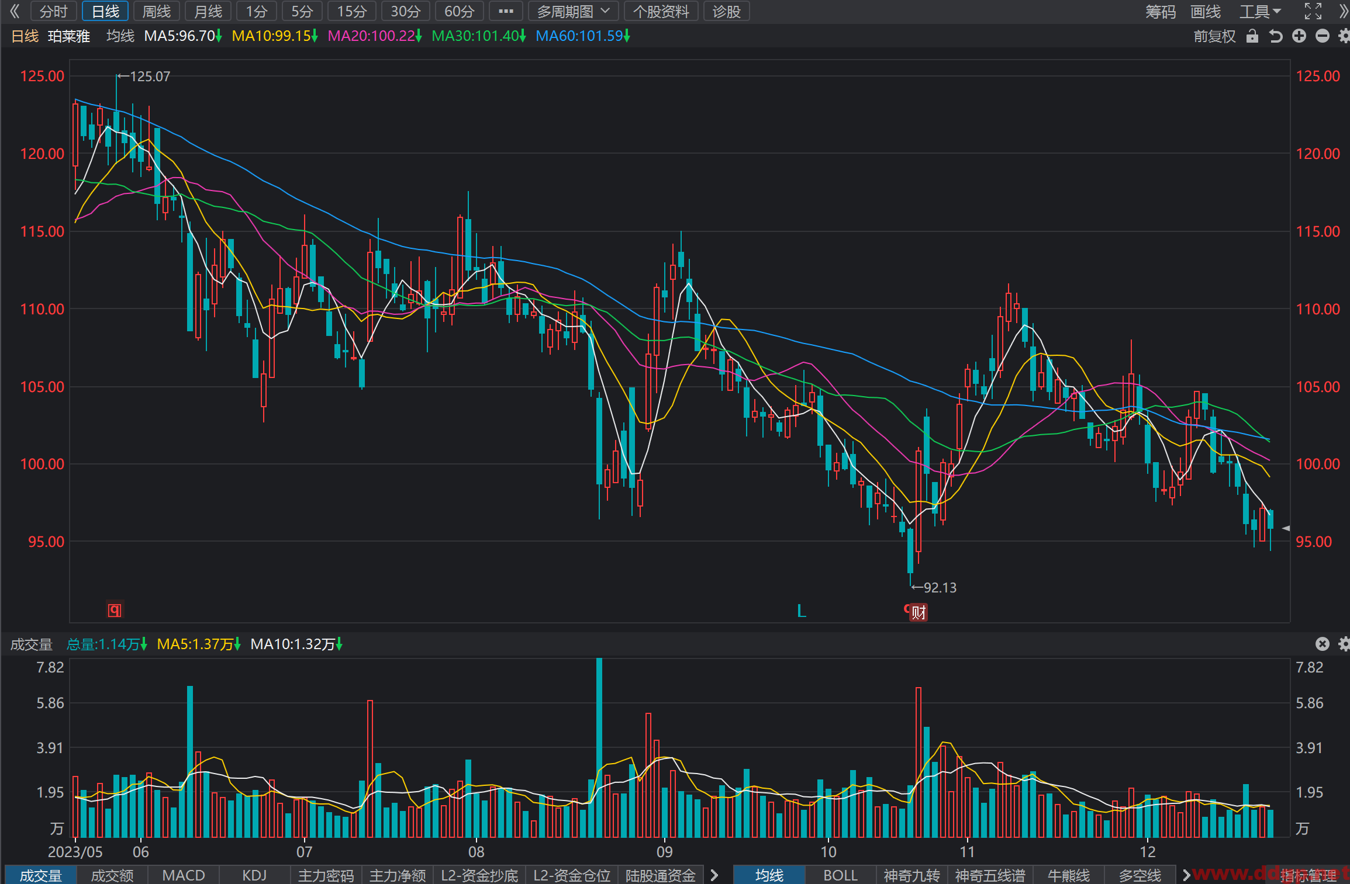Open the 工具 dropdown menu
This screenshot has height=884, width=1350.
tap(1261, 11)
